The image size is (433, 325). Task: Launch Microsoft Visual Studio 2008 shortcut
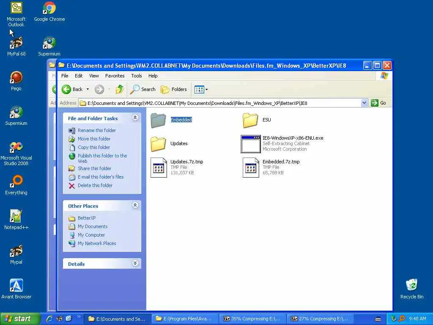pyautogui.click(x=16, y=153)
